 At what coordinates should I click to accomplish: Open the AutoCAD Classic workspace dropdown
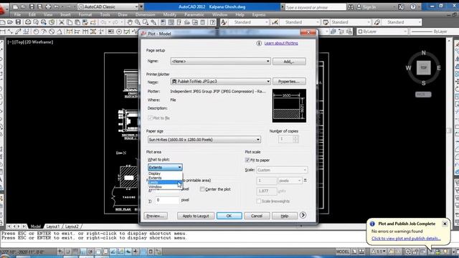(x=108, y=6)
